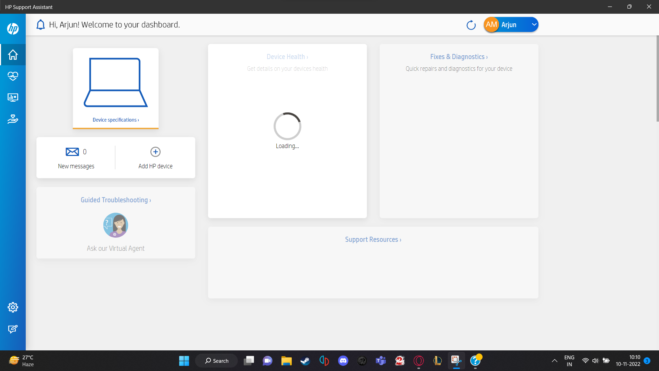Open Support Resources section

coord(373,239)
